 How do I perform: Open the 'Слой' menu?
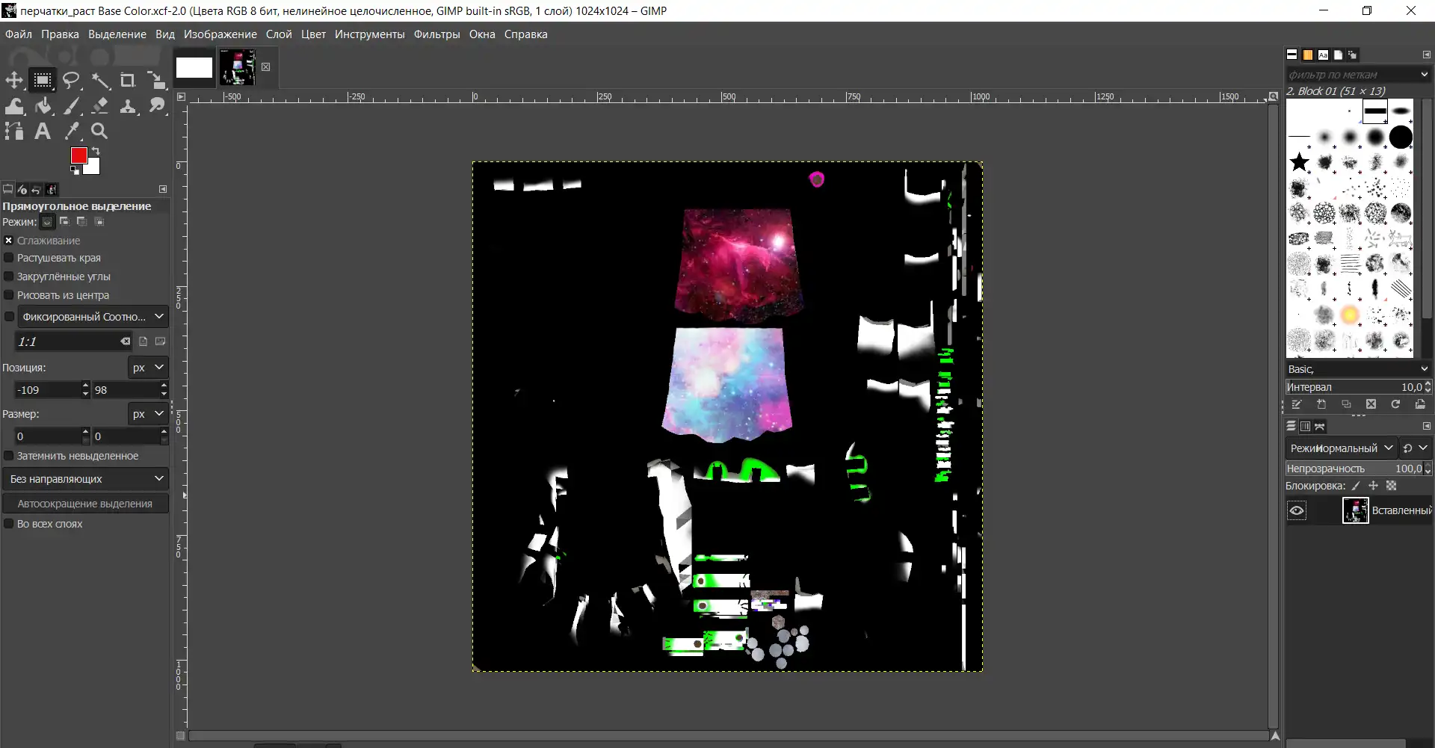tap(279, 34)
